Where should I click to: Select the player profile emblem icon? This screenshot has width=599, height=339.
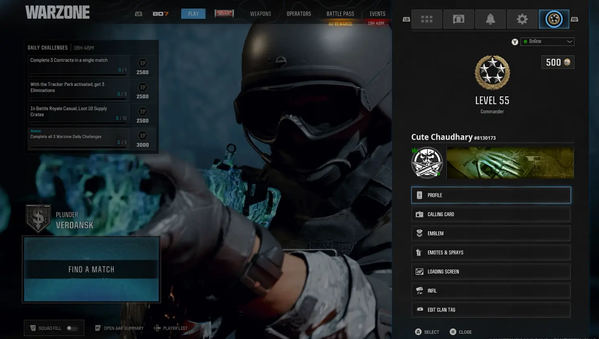pos(554,19)
